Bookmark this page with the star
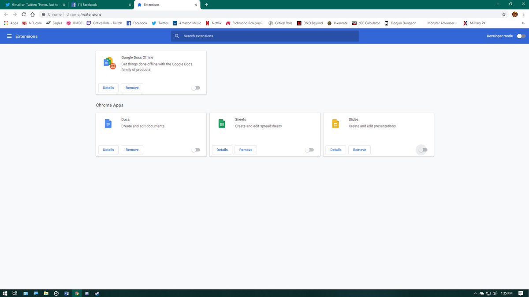This screenshot has width=529, height=297. 504,14
